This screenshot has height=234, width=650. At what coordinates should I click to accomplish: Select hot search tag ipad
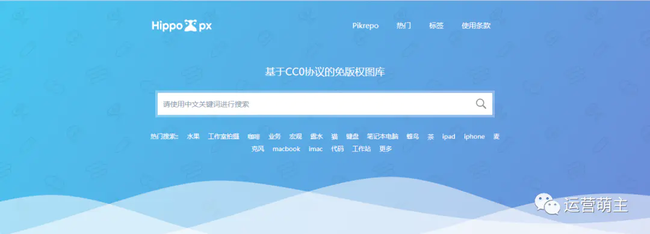448,136
